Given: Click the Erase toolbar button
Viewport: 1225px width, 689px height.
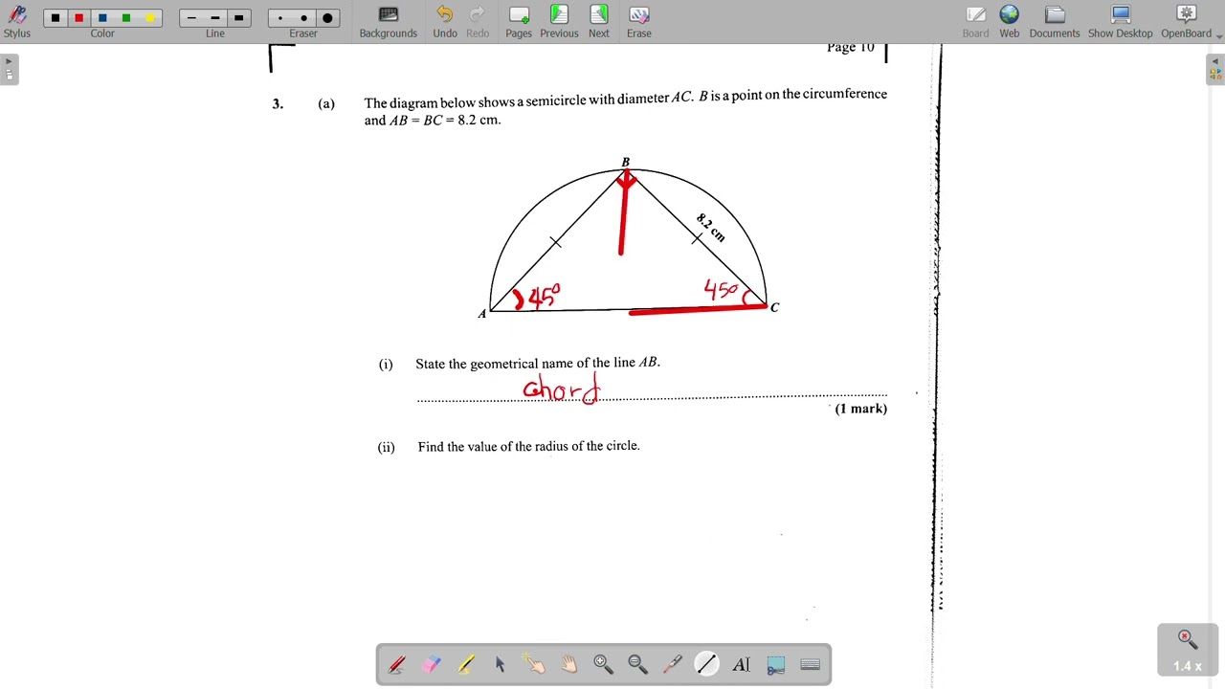Looking at the screenshot, I should pyautogui.click(x=639, y=22).
